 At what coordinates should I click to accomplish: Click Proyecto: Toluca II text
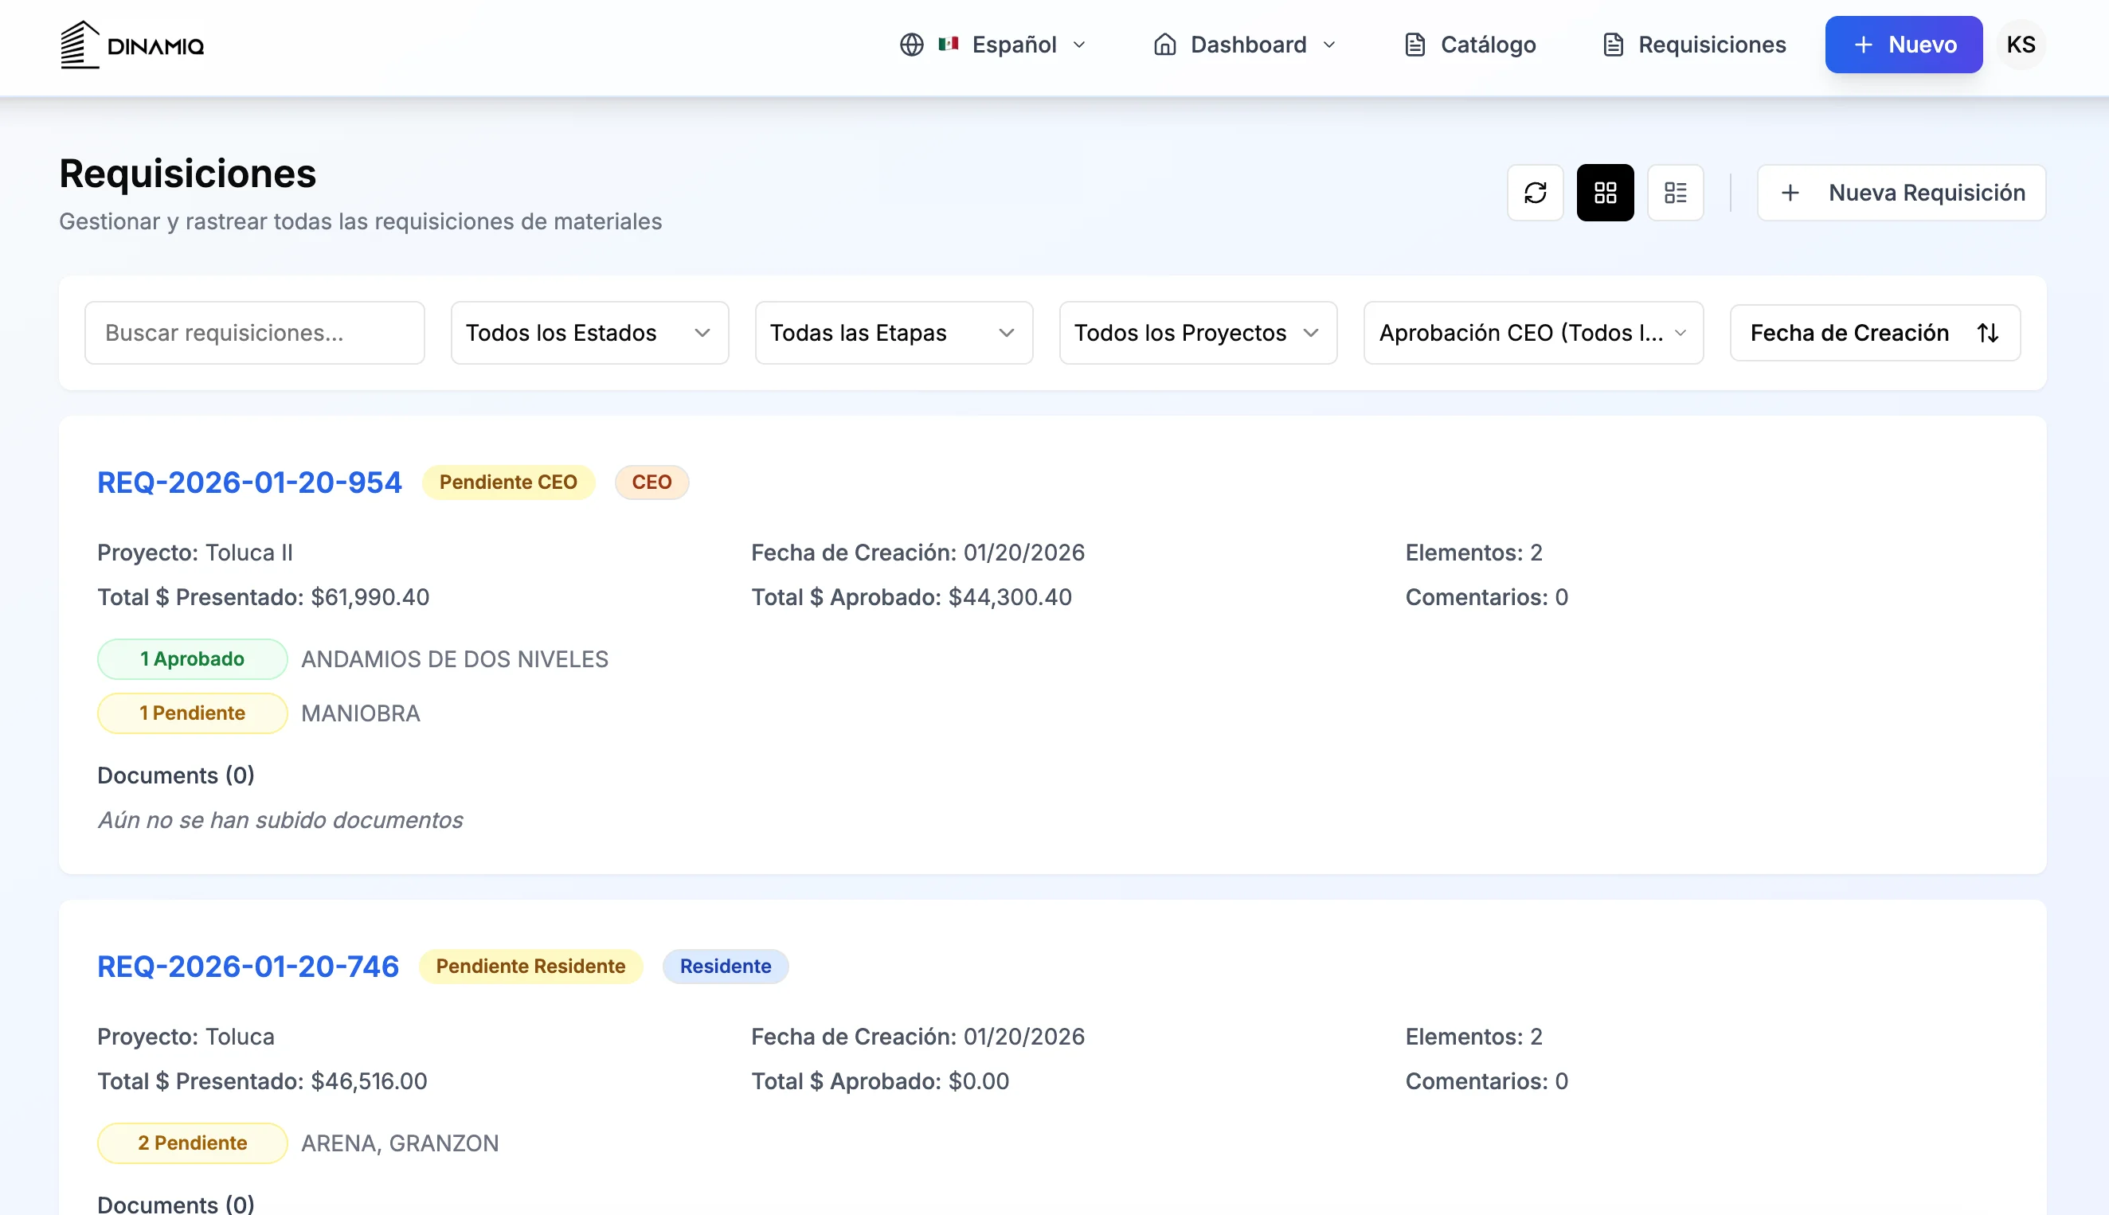195,553
